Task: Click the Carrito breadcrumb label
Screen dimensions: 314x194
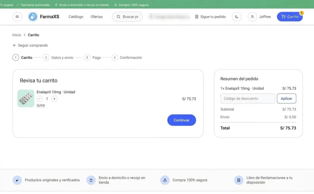Action: 33,35
